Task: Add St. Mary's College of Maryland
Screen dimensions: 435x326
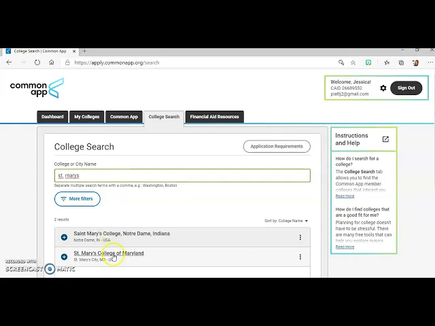Action: click(x=64, y=257)
